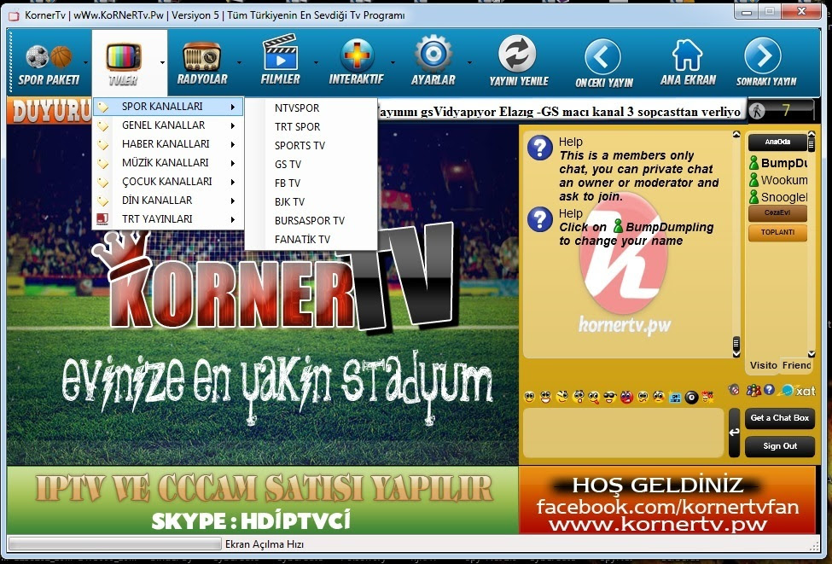Insert the confused wavy-mouth emoticon

pos(643,397)
